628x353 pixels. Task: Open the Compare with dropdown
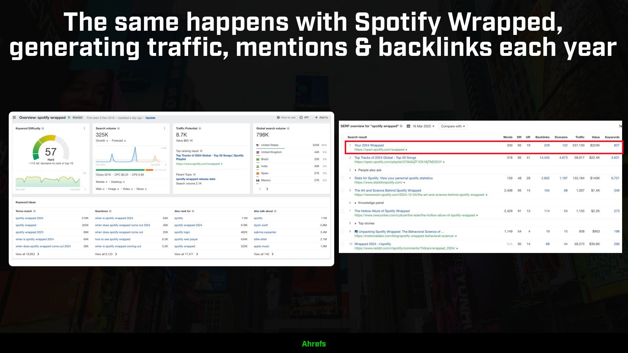pyautogui.click(x=453, y=126)
